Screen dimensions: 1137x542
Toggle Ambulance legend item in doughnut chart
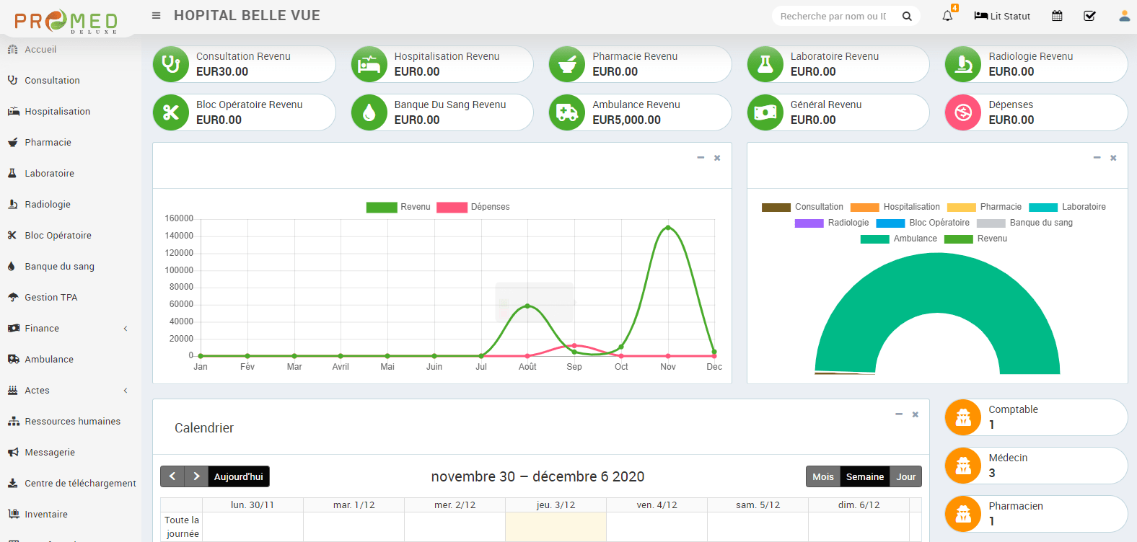[x=899, y=239]
